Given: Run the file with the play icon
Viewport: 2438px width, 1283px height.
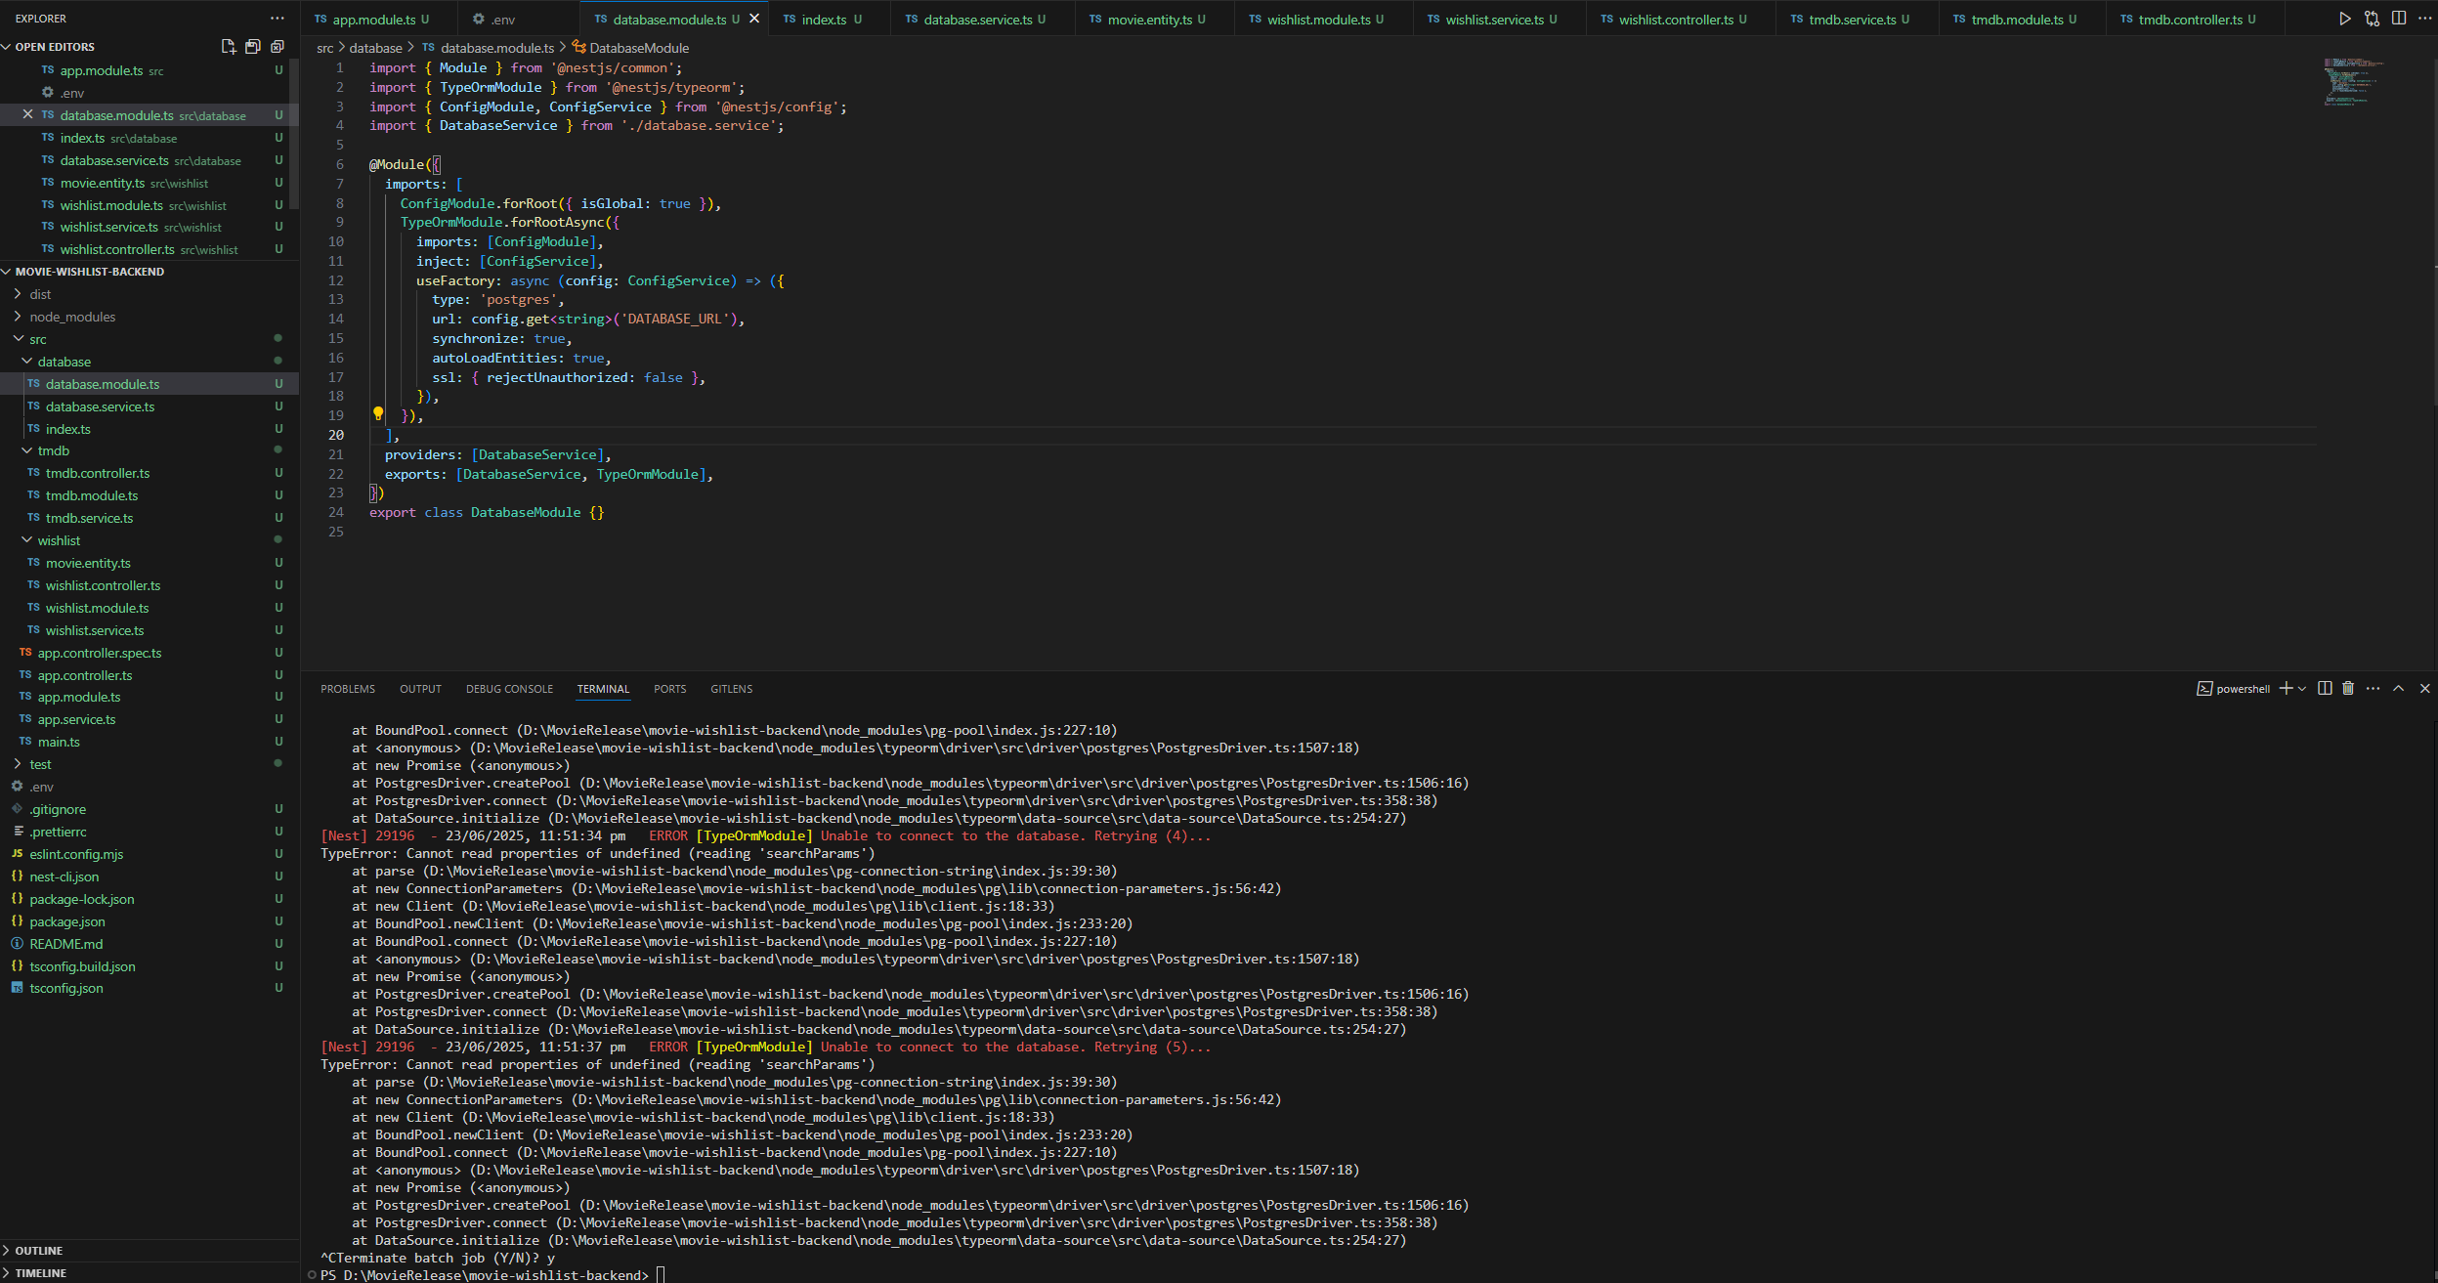Looking at the screenshot, I should point(2344,19).
